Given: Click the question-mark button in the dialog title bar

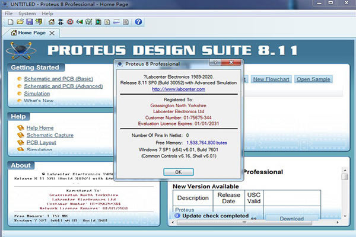Looking at the screenshot, I should pos(215,62).
